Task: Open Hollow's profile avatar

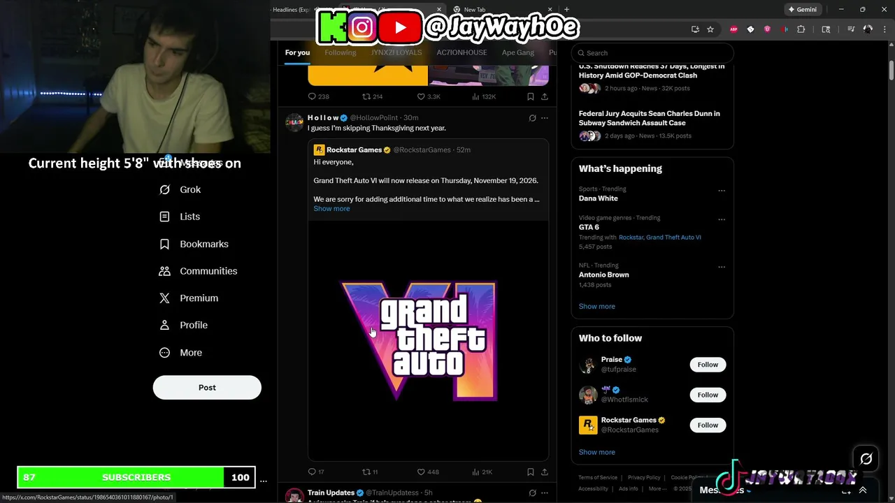Action: (x=294, y=122)
